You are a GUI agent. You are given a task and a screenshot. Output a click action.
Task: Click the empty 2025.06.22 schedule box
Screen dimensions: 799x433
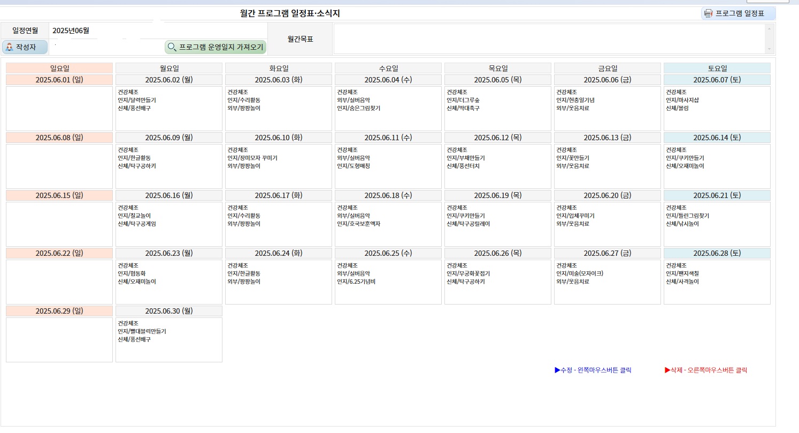(x=59, y=282)
